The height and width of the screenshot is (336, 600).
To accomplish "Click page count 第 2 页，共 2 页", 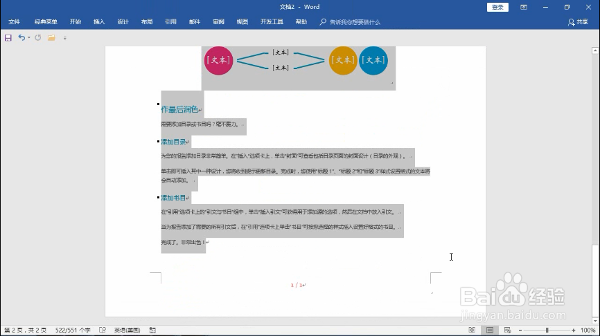I will click(x=25, y=330).
